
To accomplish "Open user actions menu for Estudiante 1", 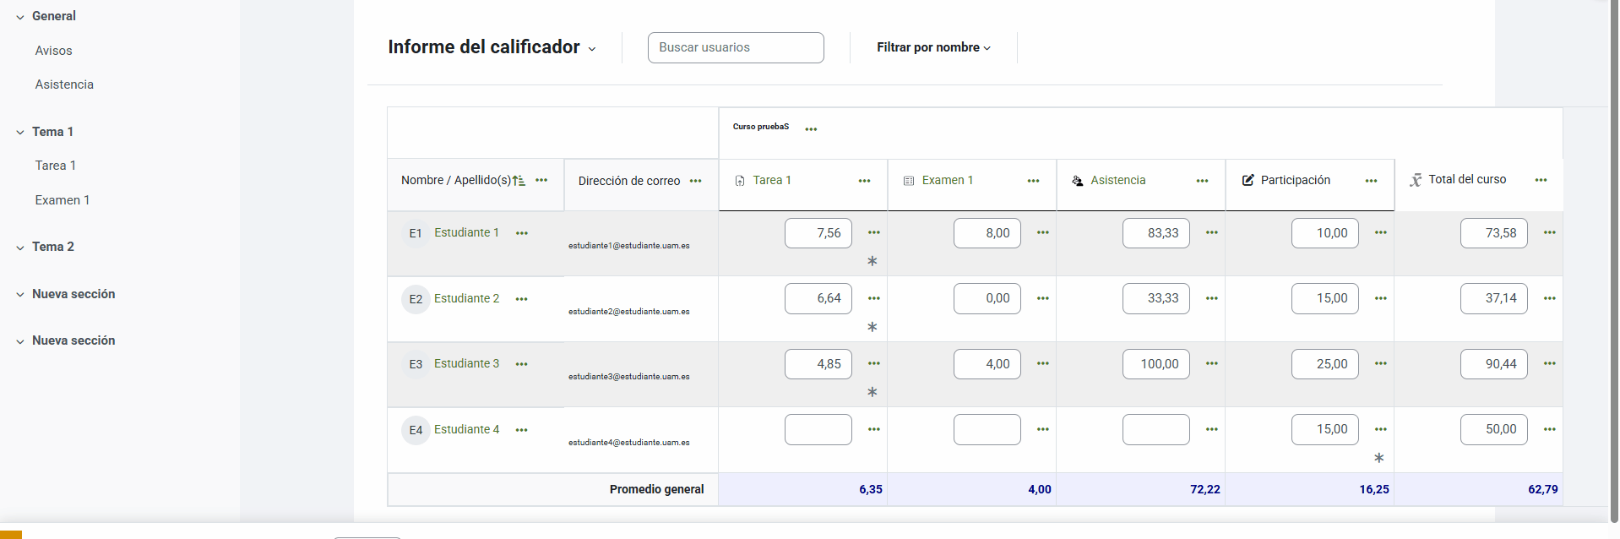I will coord(522,233).
